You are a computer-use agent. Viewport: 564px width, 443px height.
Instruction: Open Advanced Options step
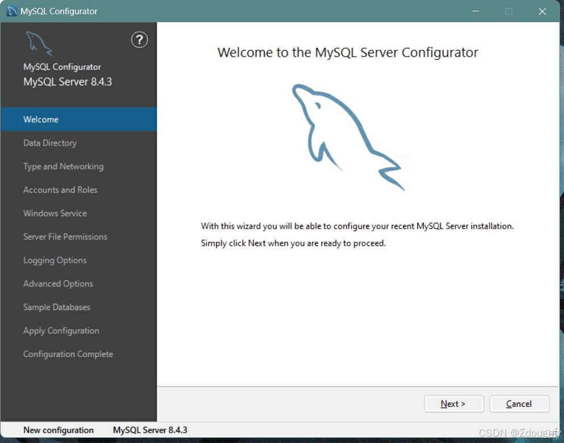(79, 284)
